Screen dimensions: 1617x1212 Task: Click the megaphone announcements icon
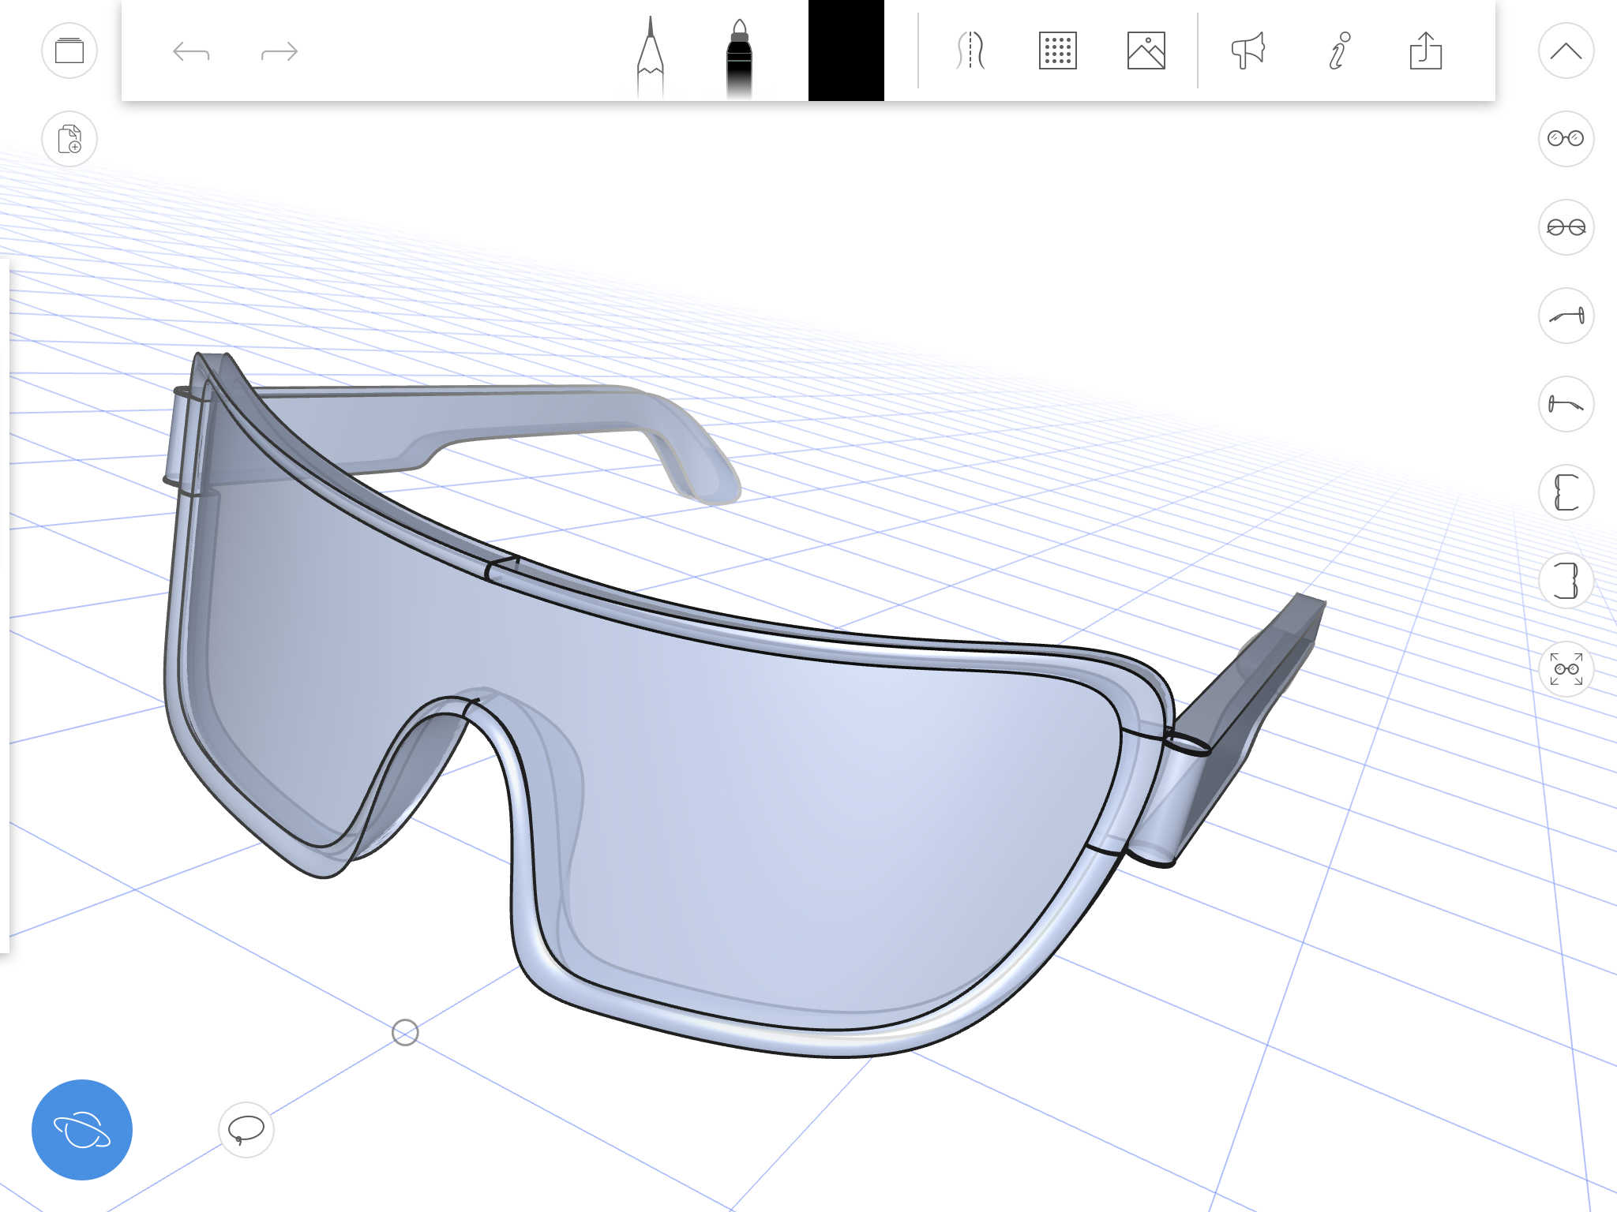pos(1248,51)
